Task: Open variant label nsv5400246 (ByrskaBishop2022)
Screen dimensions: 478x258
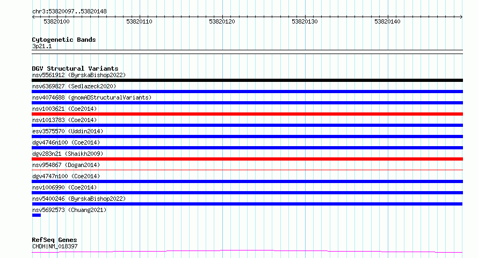Action: [x=79, y=199]
